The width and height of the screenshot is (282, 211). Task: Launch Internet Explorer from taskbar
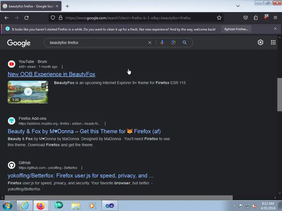click(25, 206)
